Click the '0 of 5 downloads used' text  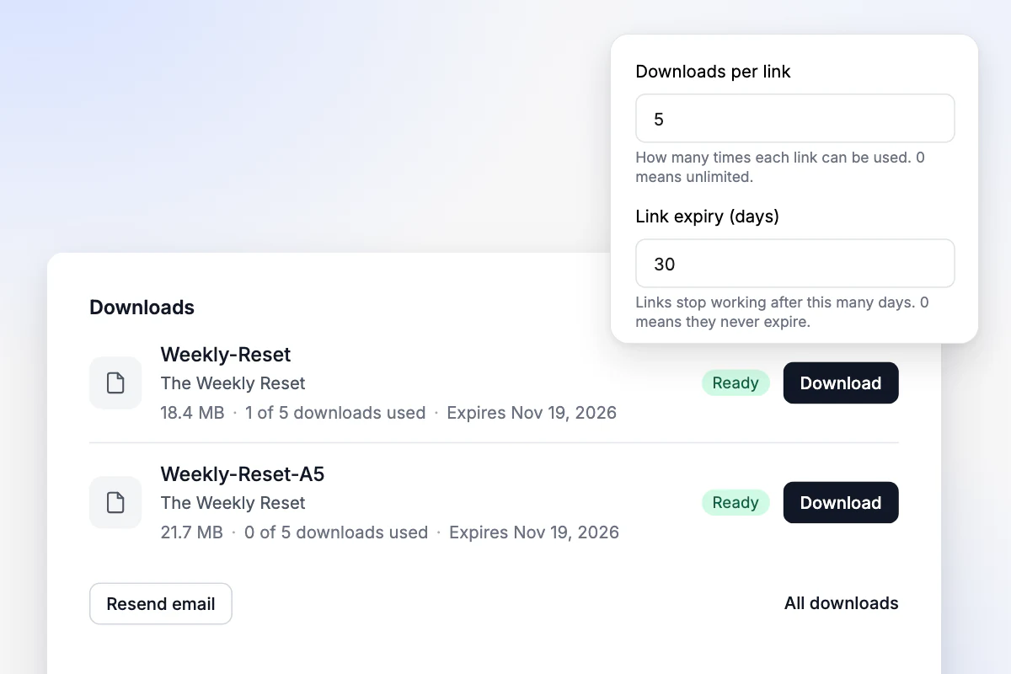[336, 532]
